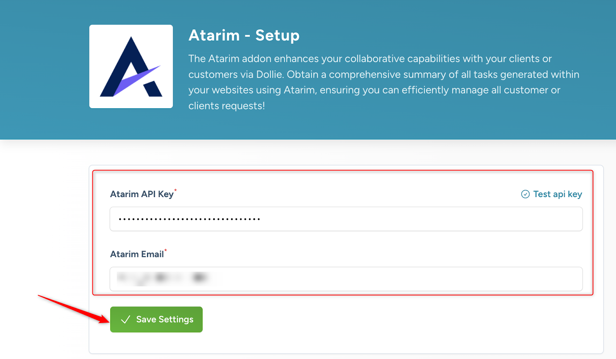Click the red asterisk after Atarim API Key
Screen dimensions: 616x359
(176, 190)
